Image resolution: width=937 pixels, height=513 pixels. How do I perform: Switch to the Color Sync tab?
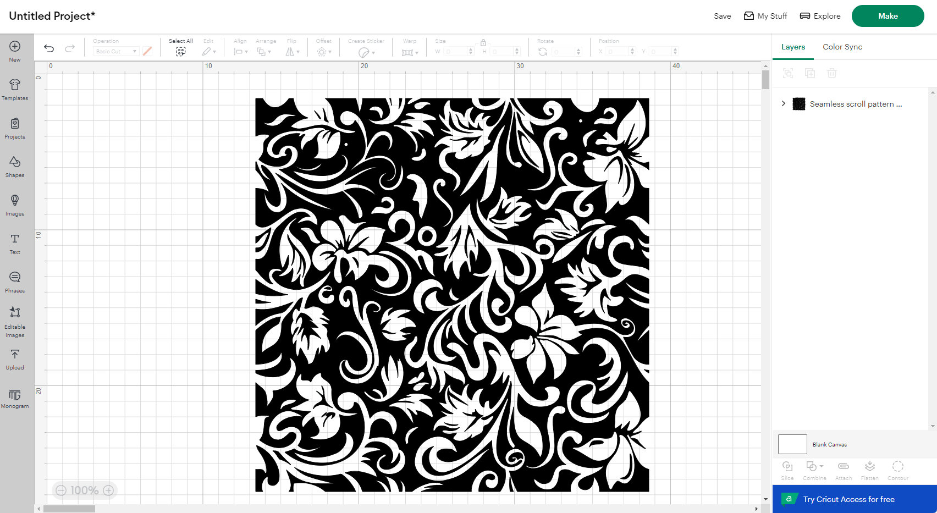point(842,47)
